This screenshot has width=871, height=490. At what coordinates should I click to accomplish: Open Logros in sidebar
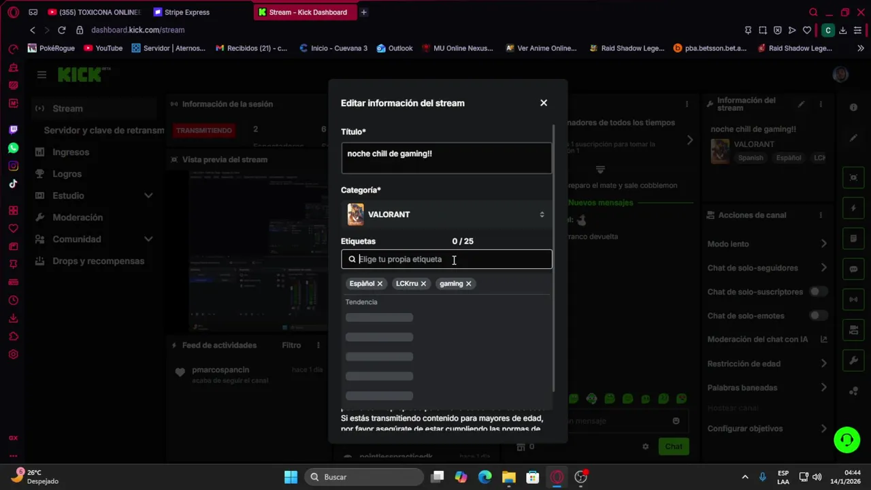coord(67,174)
